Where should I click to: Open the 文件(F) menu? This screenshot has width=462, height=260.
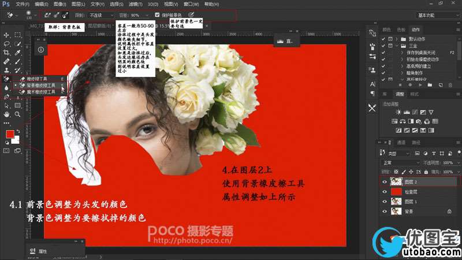click(23, 4)
